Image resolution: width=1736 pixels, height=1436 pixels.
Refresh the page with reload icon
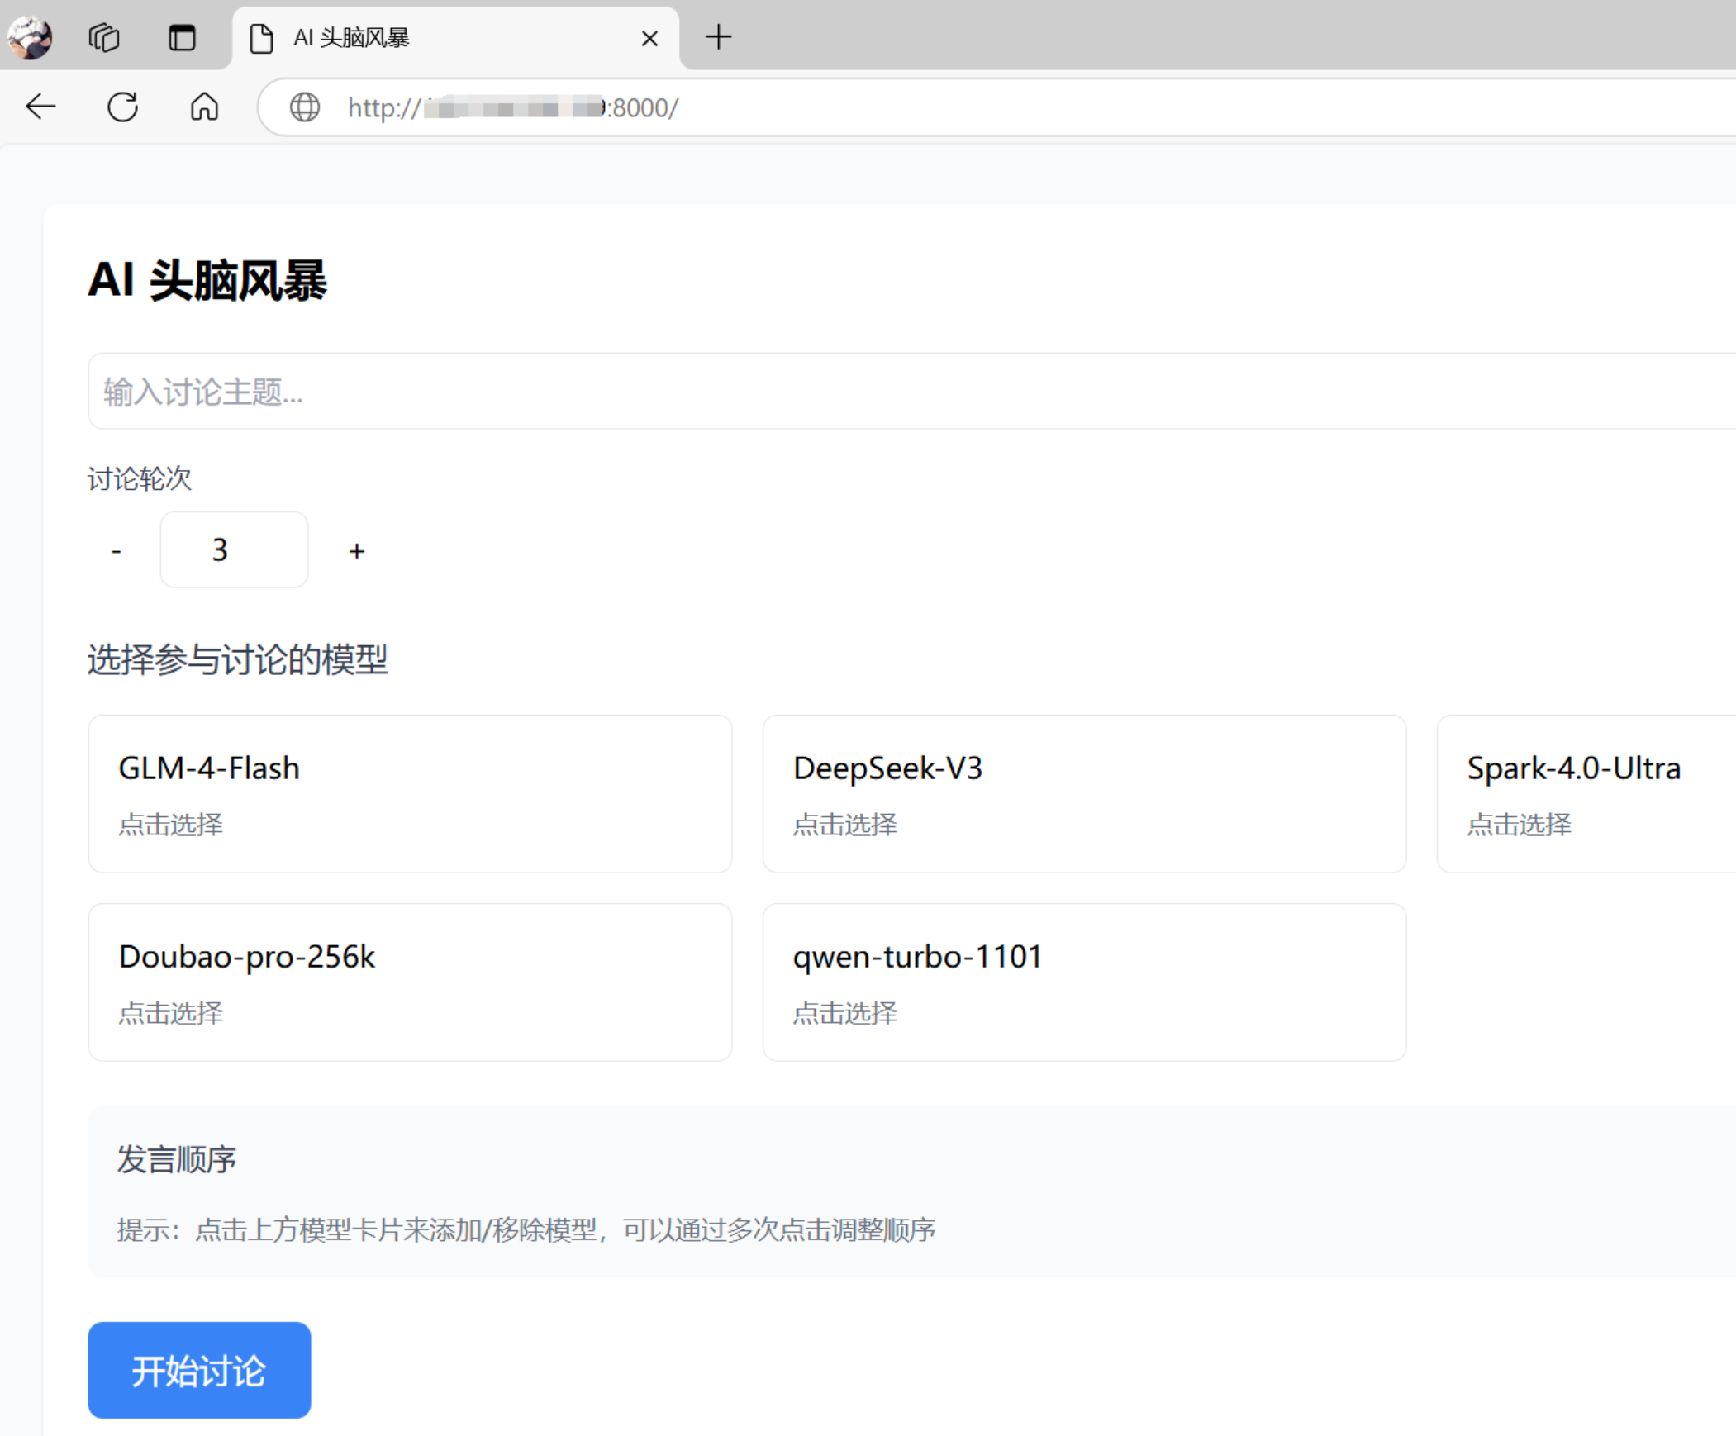(x=122, y=107)
